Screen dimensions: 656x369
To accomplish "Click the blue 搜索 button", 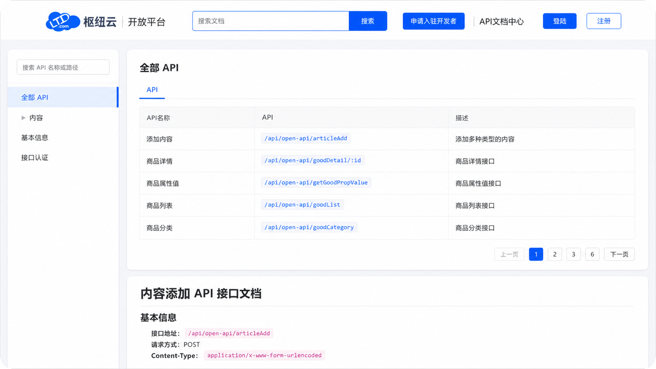I will coord(368,21).
